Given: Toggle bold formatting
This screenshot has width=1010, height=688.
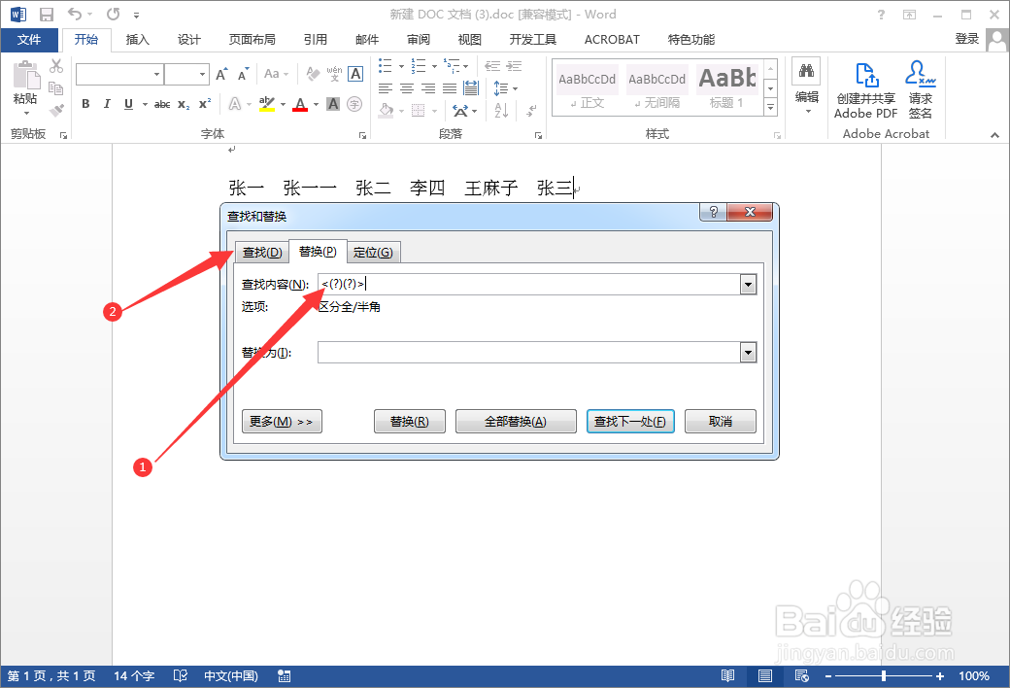Looking at the screenshot, I should (x=84, y=104).
